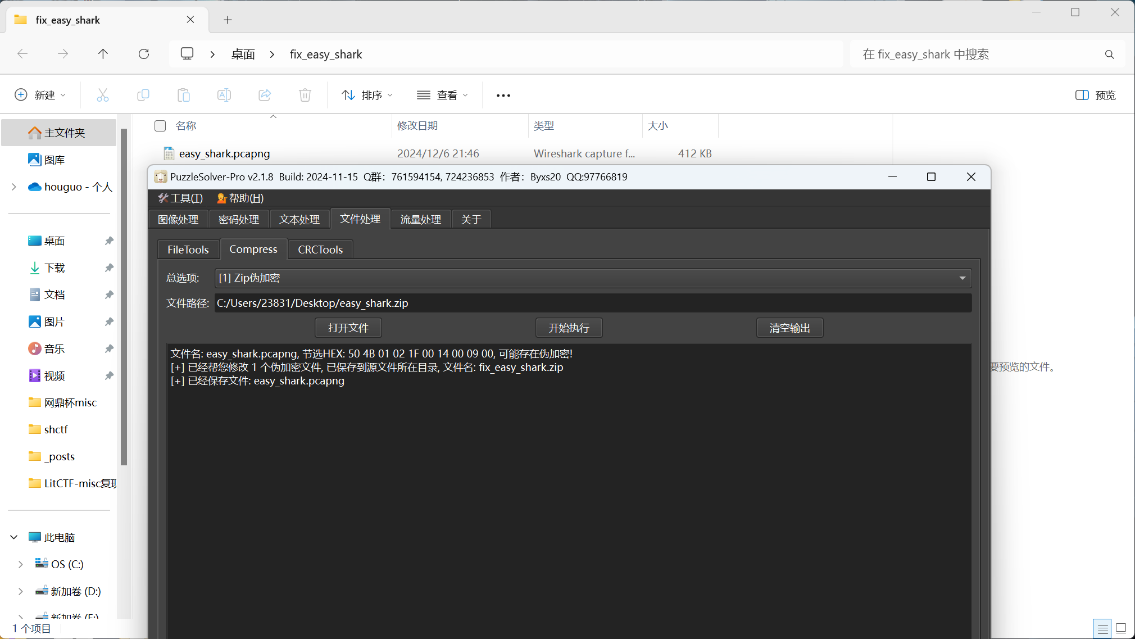The image size is (1135, 639).
Task: Expand the OS (C:) drive node
Action: pos(21,564)
